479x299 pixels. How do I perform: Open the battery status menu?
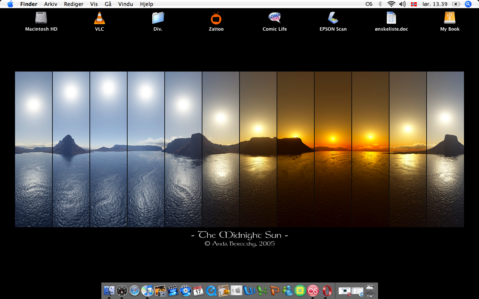point(456,4)
